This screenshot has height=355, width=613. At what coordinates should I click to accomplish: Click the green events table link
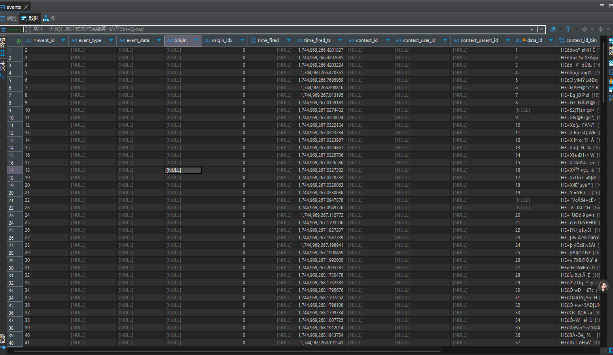pos(14,30)
